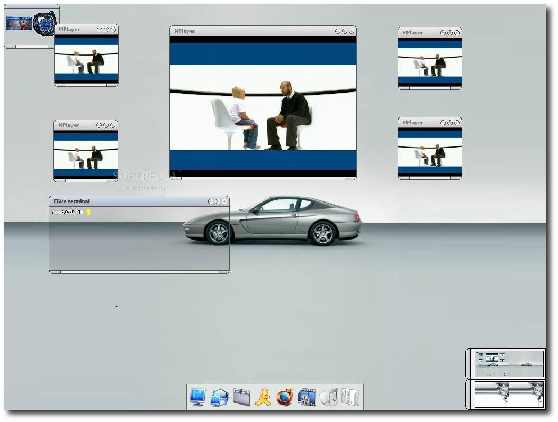Open the music note audio player icon

[x=329, y=397]
